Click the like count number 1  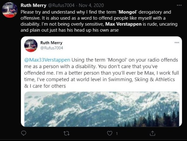[117, 134]
